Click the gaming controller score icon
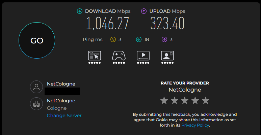Viewport: 261px width, 135px height. [x=119, y=57]
